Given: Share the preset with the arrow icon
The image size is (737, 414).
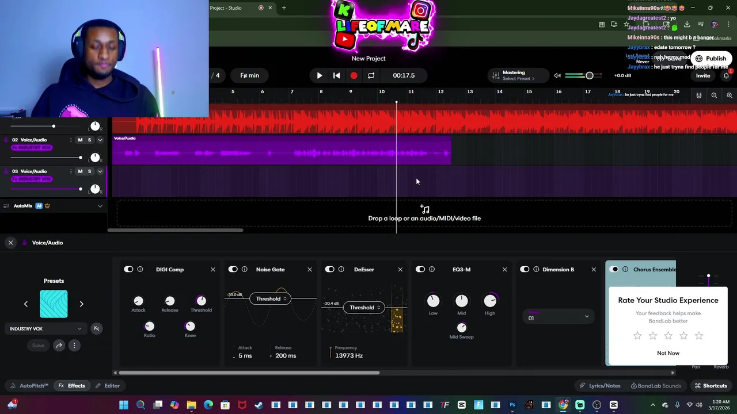Looking at the screenshot, I should 59,346.
